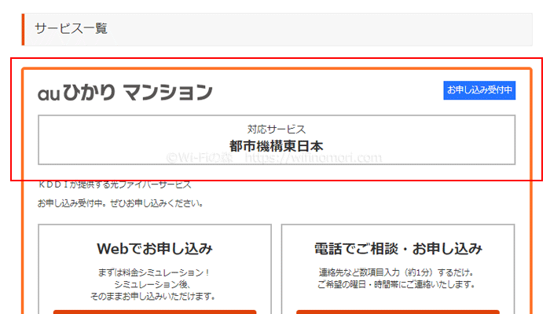Select the サービス一覧 heading
This screenshot has width=550, height=314.
click(x=71, y=28)
